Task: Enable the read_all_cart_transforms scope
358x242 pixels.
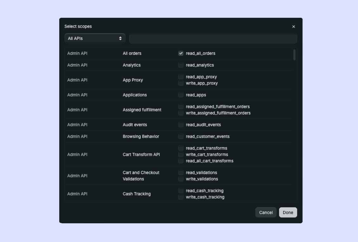Action: 181,161
